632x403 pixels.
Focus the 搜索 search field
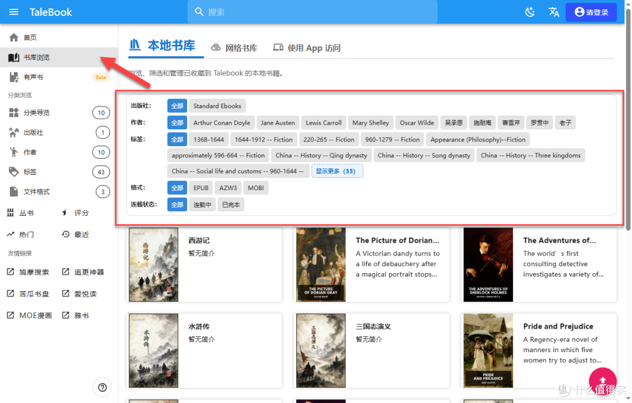pyautogui.click(x=312, y=12)
